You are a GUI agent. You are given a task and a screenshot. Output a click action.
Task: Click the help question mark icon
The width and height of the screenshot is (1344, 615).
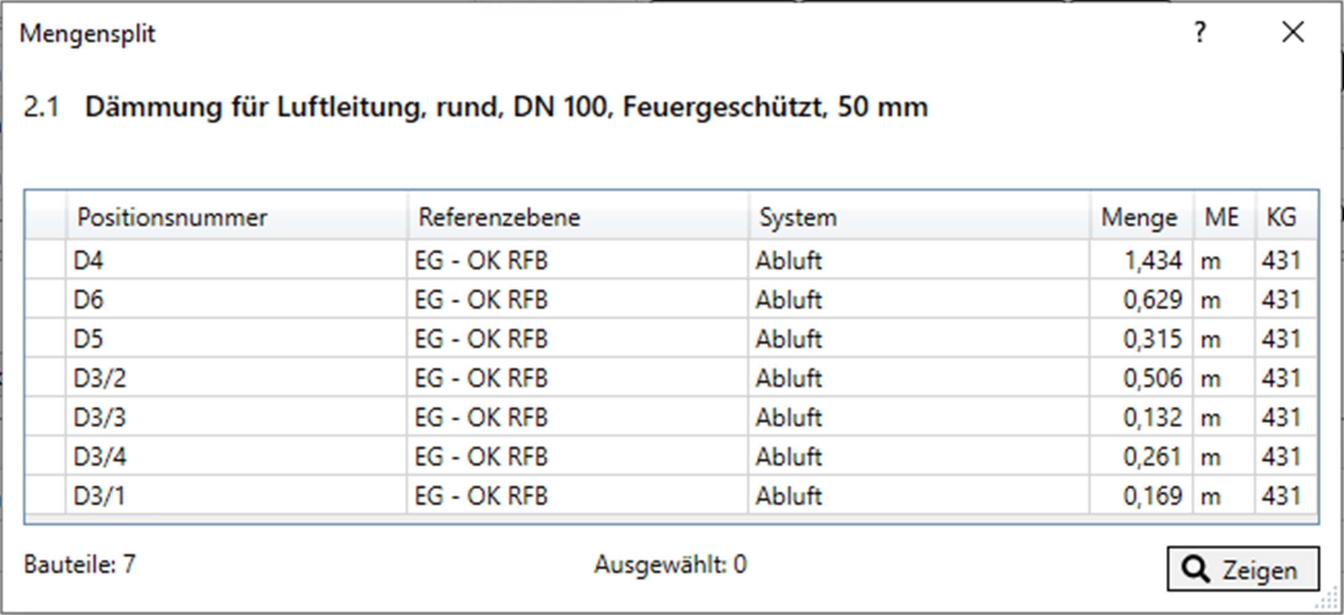point(1200,32)
